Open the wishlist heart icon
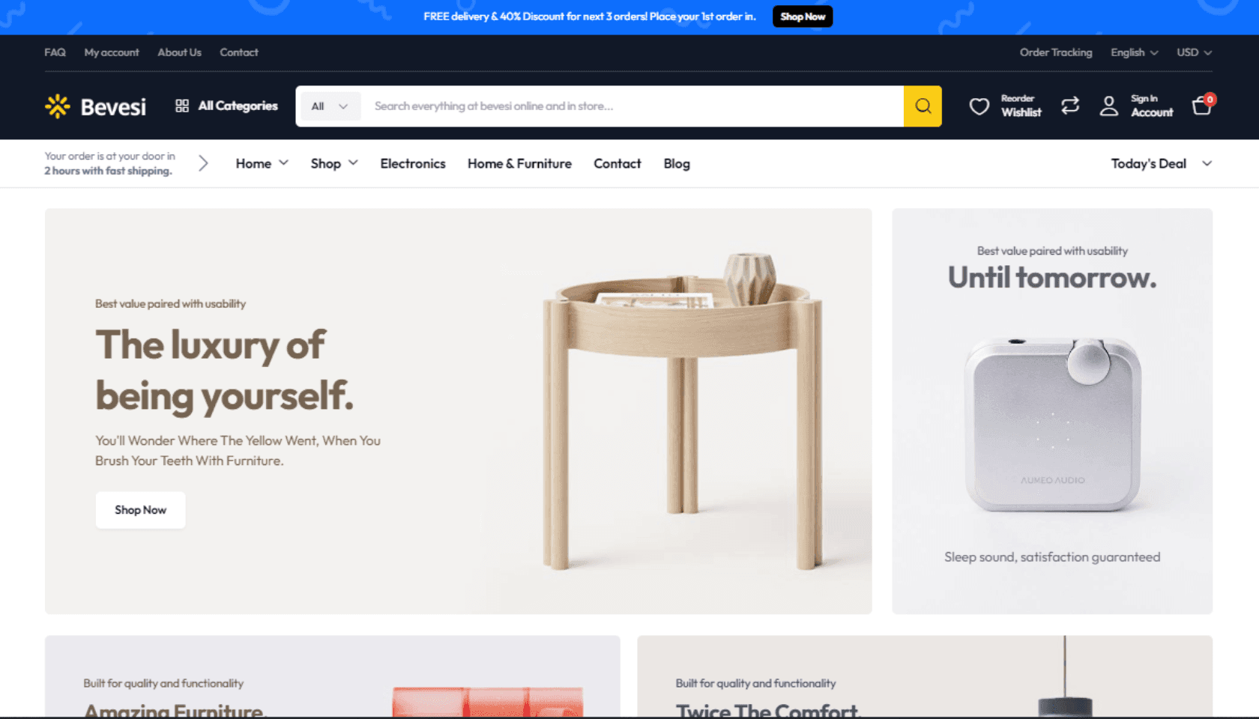 [979, 106]
